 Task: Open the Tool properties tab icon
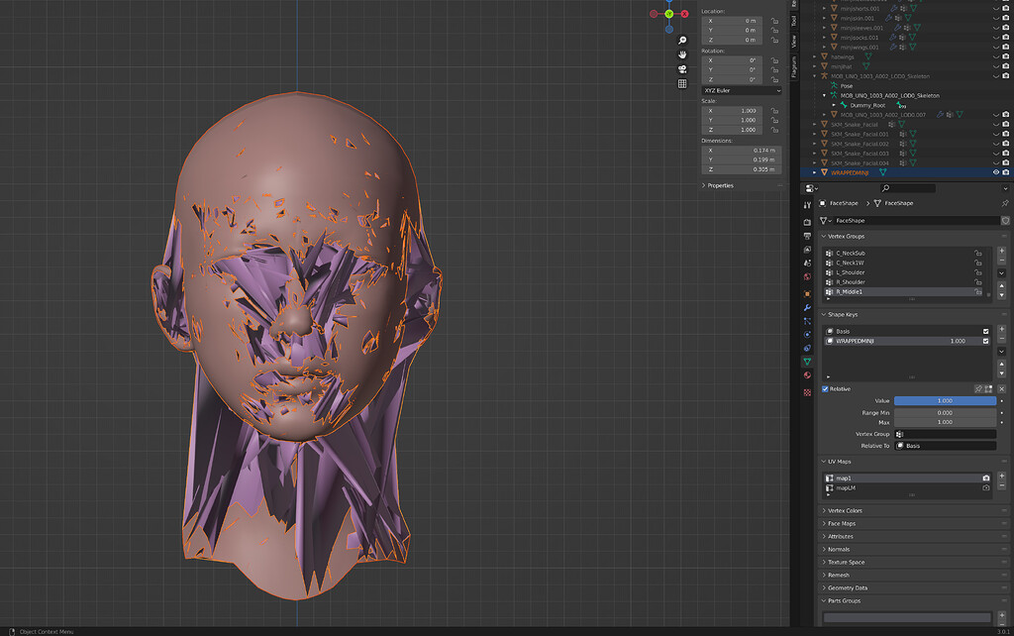coord(807,205)
